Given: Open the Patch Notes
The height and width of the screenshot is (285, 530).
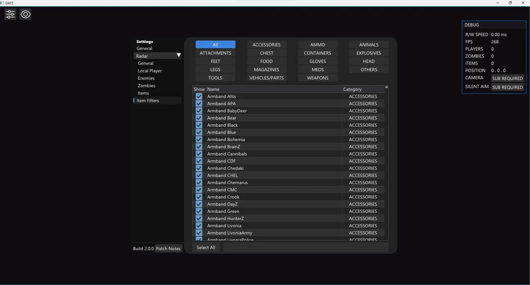Looking at the screenshot, I should pyautogui.click(x=168, y=249).
